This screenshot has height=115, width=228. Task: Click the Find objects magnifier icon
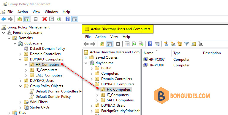194,44
